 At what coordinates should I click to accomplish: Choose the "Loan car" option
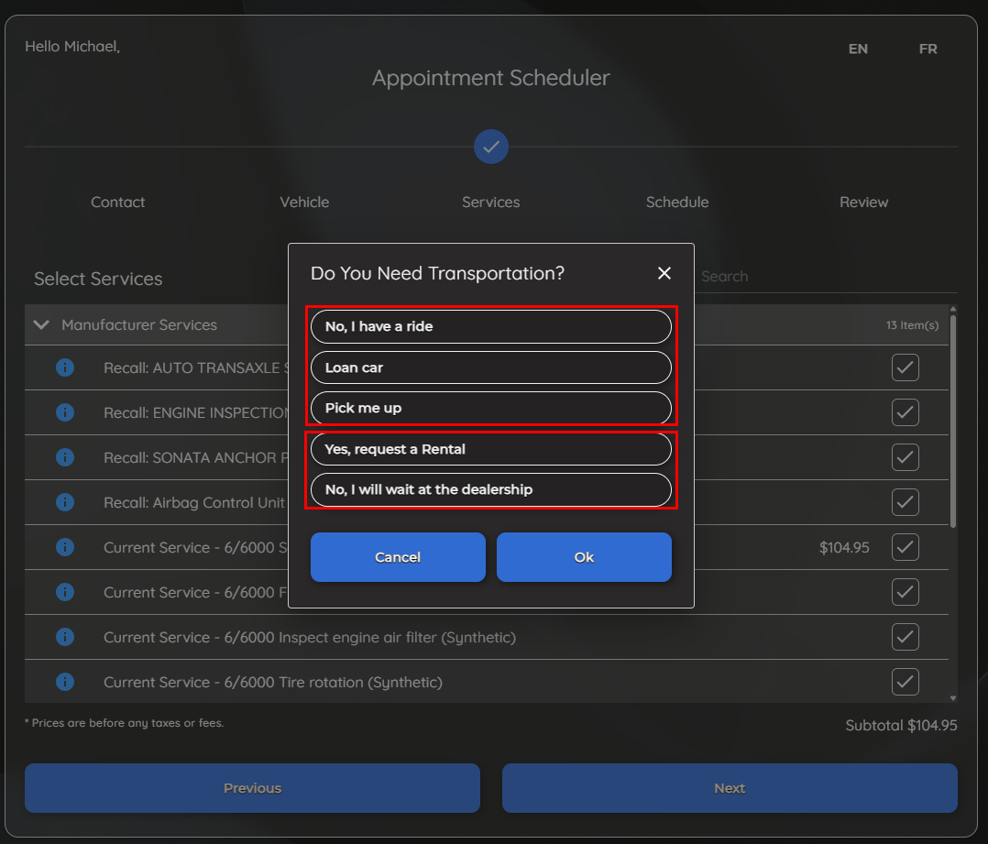pyautogui.click(x=491, y=367)
